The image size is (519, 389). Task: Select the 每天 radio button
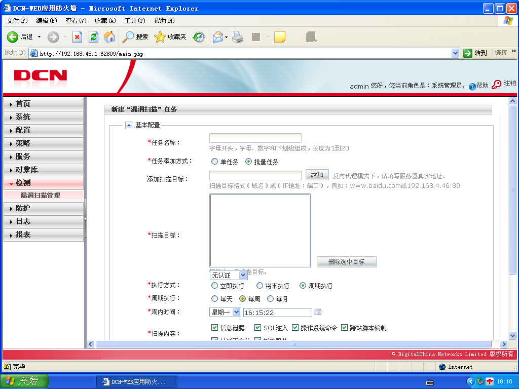(214, 299)
